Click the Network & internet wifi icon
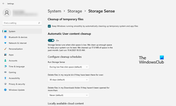This screenshot has width=176, height=106. [5, 43]
